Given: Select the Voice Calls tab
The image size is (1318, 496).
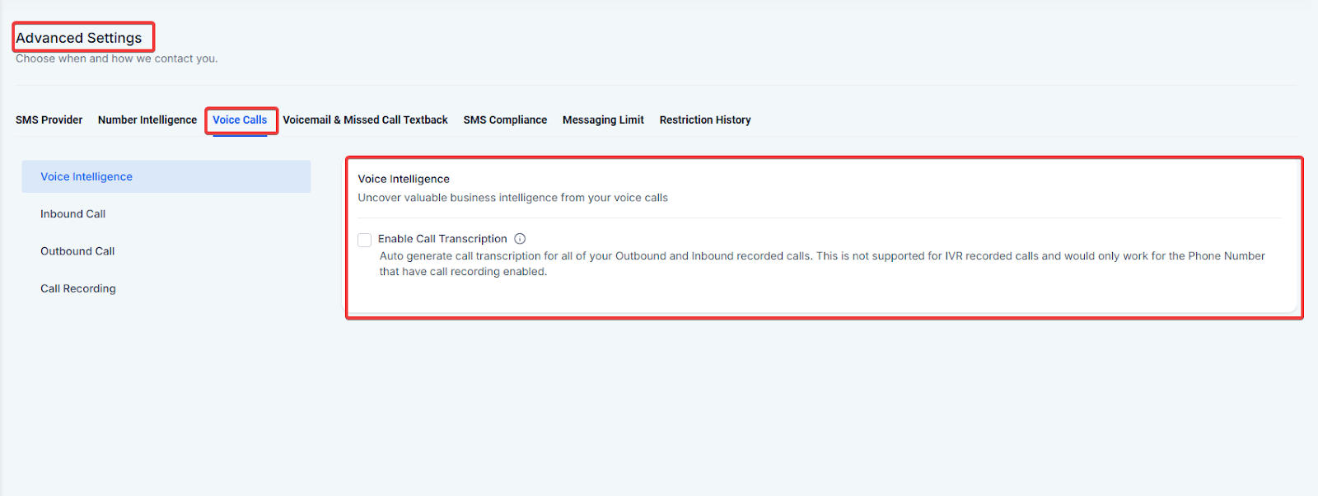Looking at the screenshot, I should [x=240, y=120].
